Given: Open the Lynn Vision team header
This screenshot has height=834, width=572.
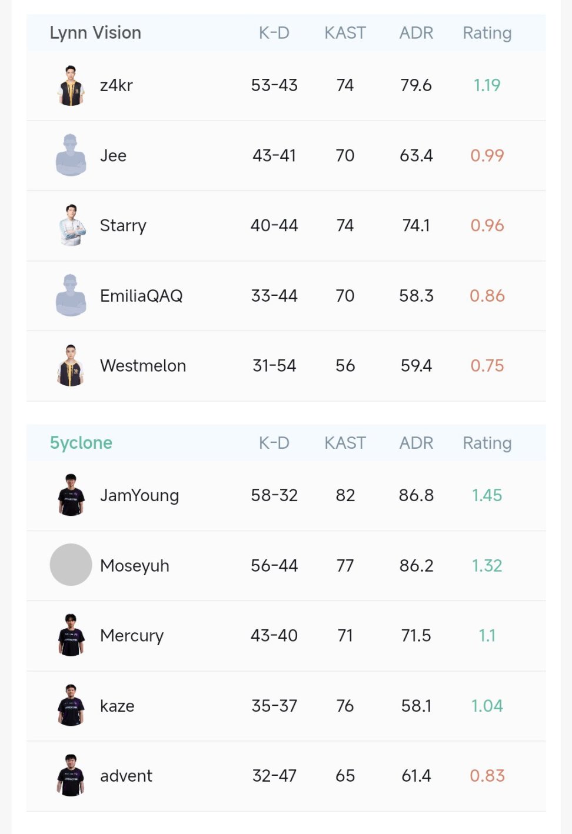Looking at the screenshot, I should coord(95,33).
